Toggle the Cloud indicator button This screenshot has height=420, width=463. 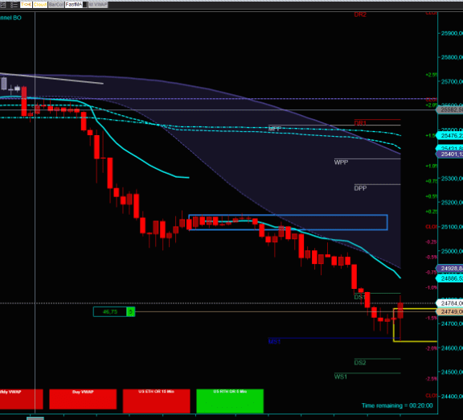[x=40, y=5]
